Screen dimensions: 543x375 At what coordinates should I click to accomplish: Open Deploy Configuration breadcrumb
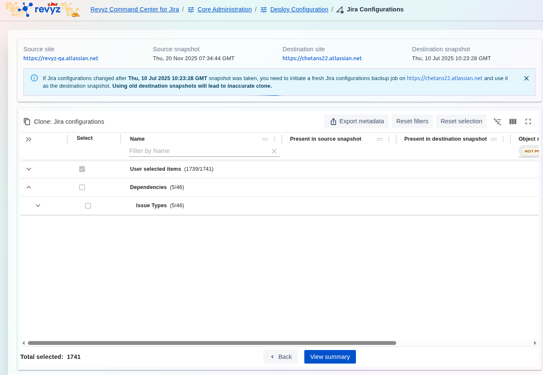point(299,9)
